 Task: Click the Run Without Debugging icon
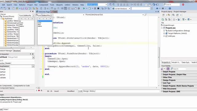(x=90, y=8)
